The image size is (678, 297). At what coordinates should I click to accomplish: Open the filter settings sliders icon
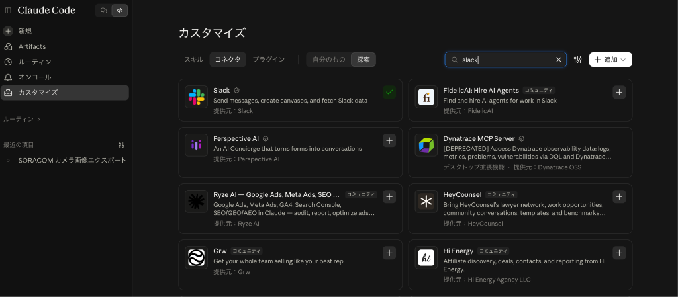[x=577, y=60]
